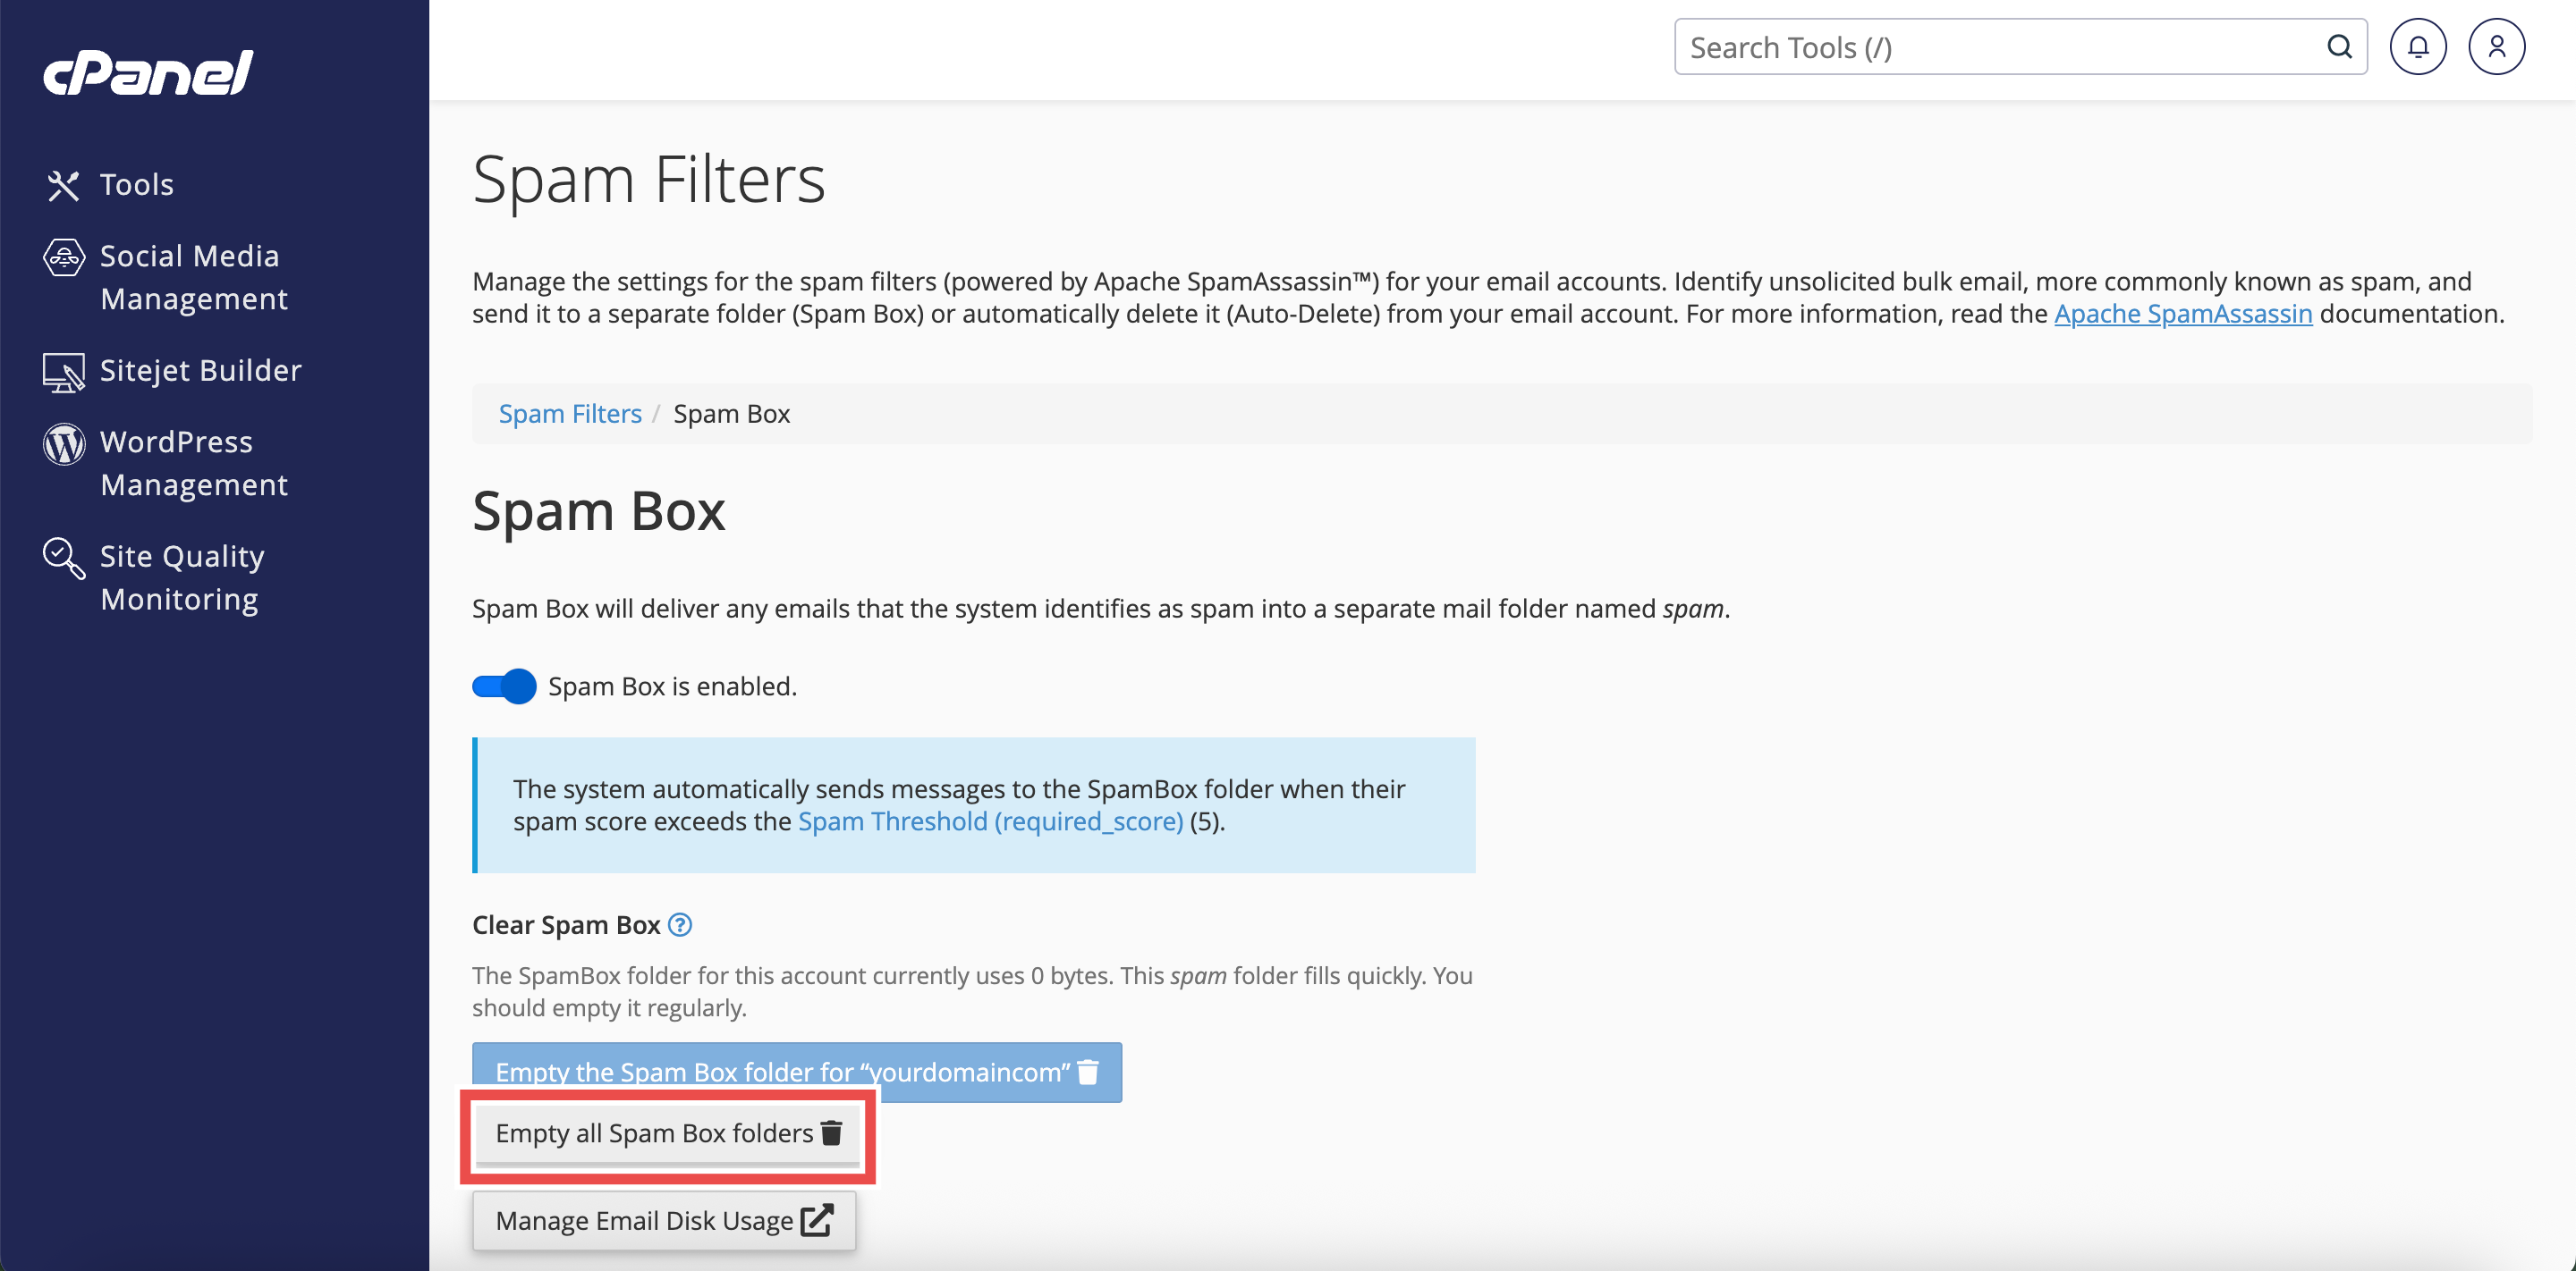Click the Tools wrench icon in sidebar

(63, 185)
